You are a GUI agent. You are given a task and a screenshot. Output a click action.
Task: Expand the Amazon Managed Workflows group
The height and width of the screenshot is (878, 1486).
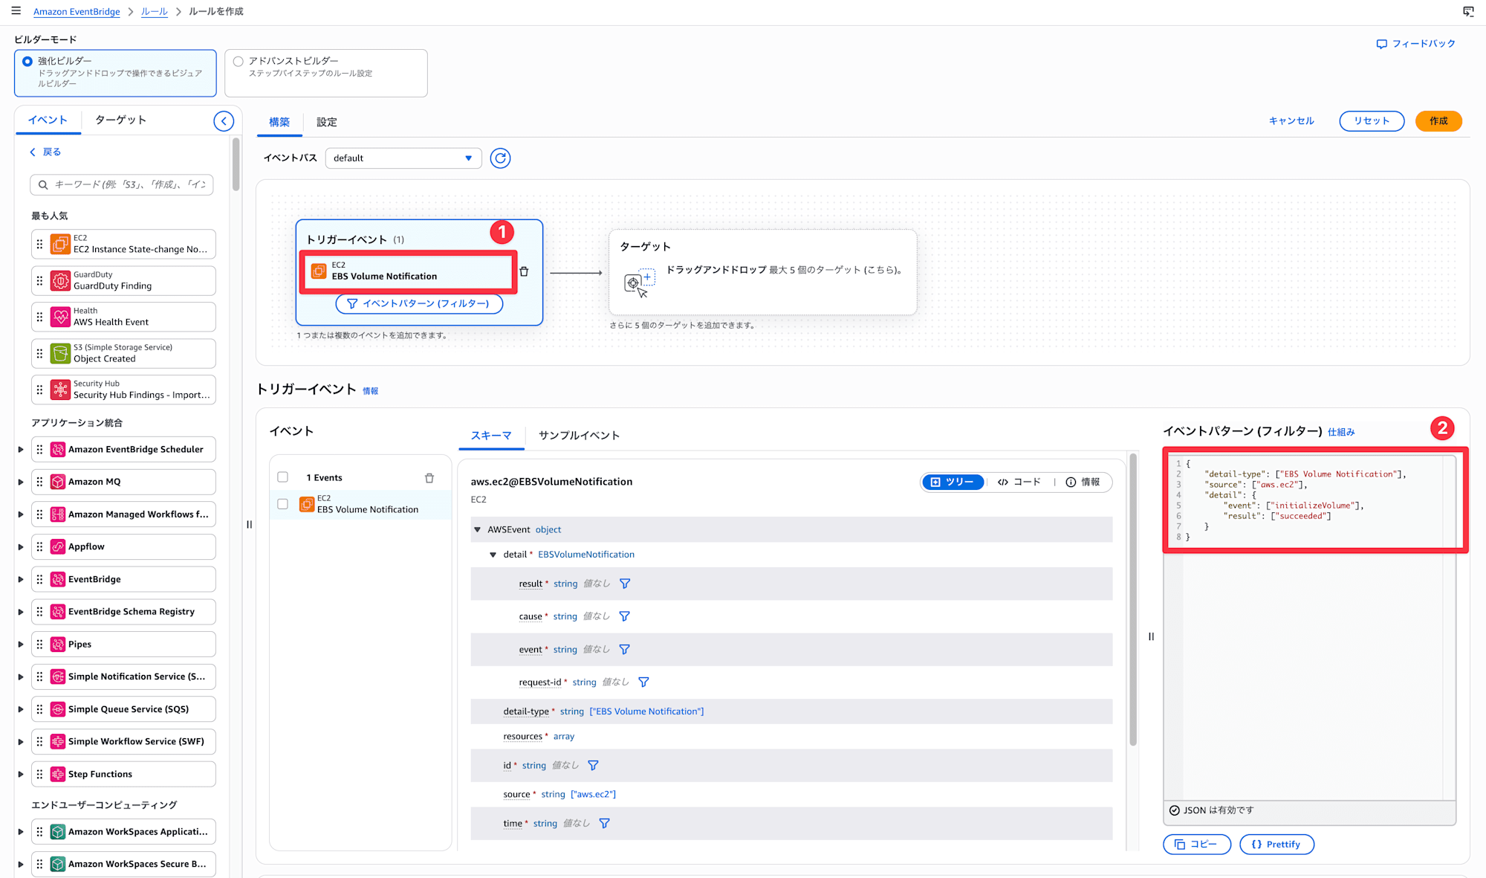[21, 514]
